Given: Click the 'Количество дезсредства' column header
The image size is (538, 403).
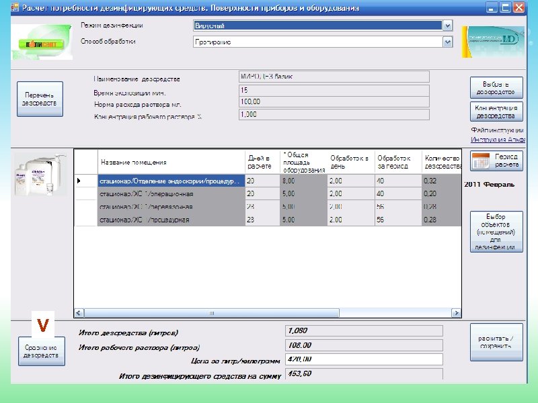Looking at the screenshot, I should click(442, 162).
